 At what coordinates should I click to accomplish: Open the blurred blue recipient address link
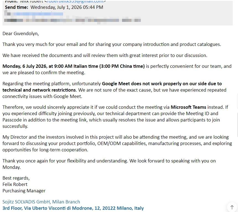tap(38, 14)
